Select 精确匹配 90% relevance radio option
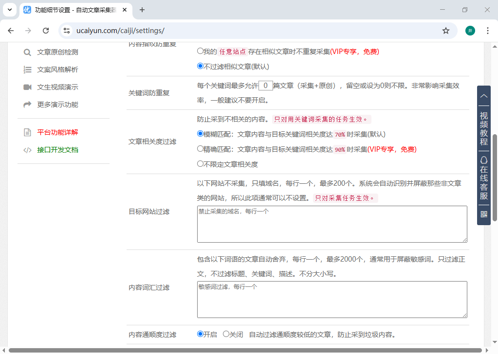Viewport: 498px width, 354px height. coord(200,149)
